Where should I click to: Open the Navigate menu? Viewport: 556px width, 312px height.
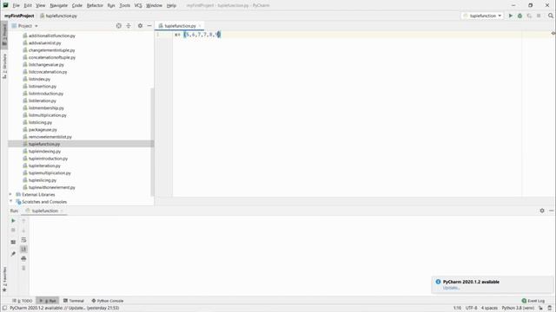[x=58, y=5]
